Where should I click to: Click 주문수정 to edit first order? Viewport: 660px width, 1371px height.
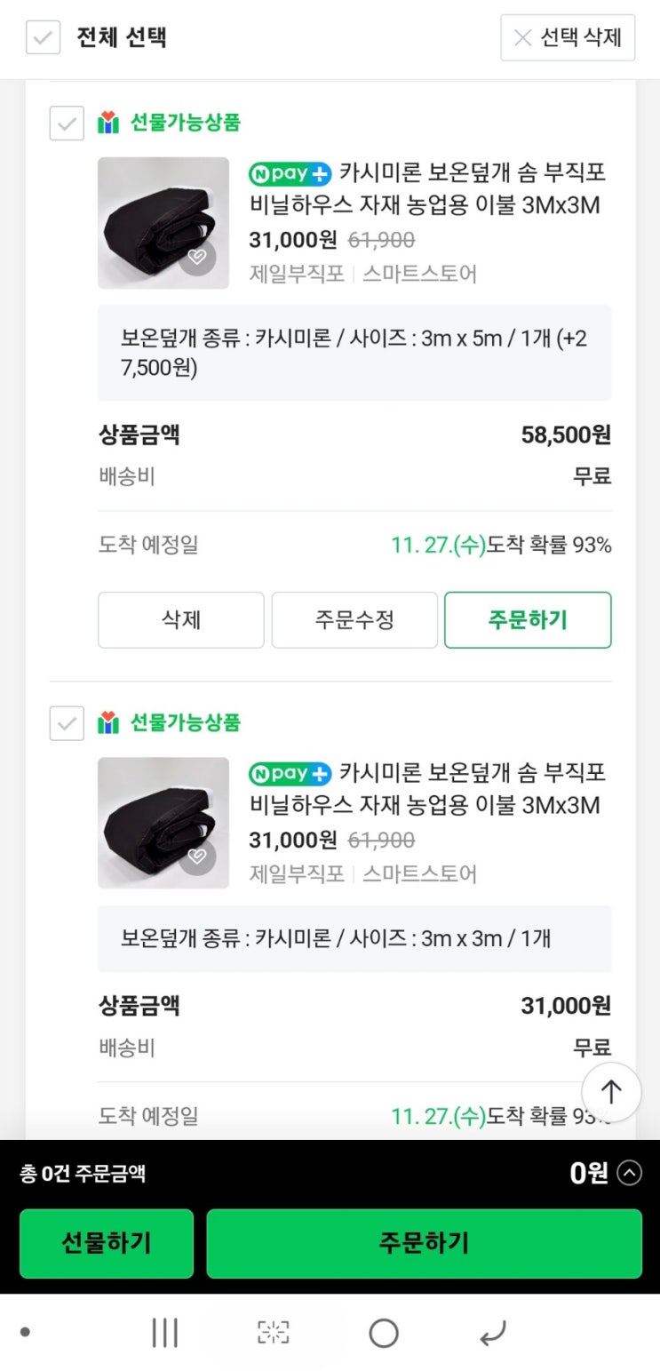[x=354, y=619]
